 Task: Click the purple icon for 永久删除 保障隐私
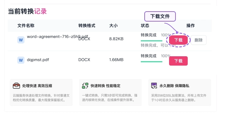click(154, 86)
